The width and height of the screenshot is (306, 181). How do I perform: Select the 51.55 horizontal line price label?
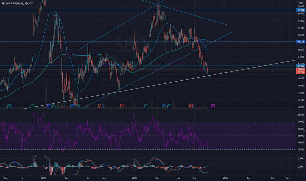click(x=301, y=66)
